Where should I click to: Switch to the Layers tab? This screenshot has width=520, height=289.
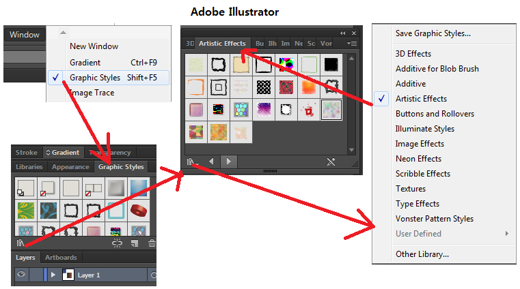[x=25, y=257]
